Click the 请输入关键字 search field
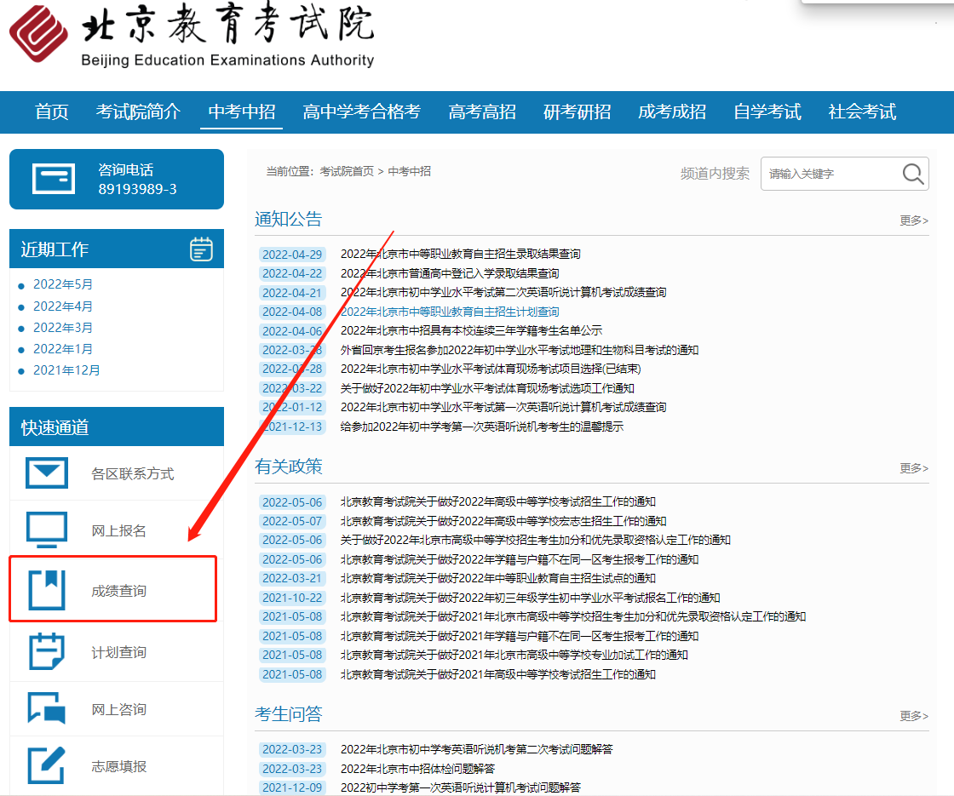Image resolution: width=954 pixels, height=796 pixels. pos(830,174)
